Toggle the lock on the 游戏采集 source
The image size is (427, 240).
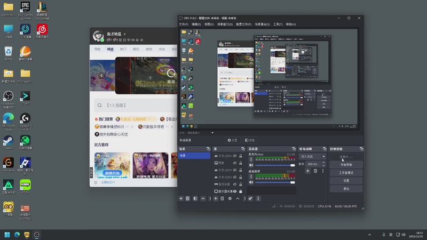click(241, 184)
